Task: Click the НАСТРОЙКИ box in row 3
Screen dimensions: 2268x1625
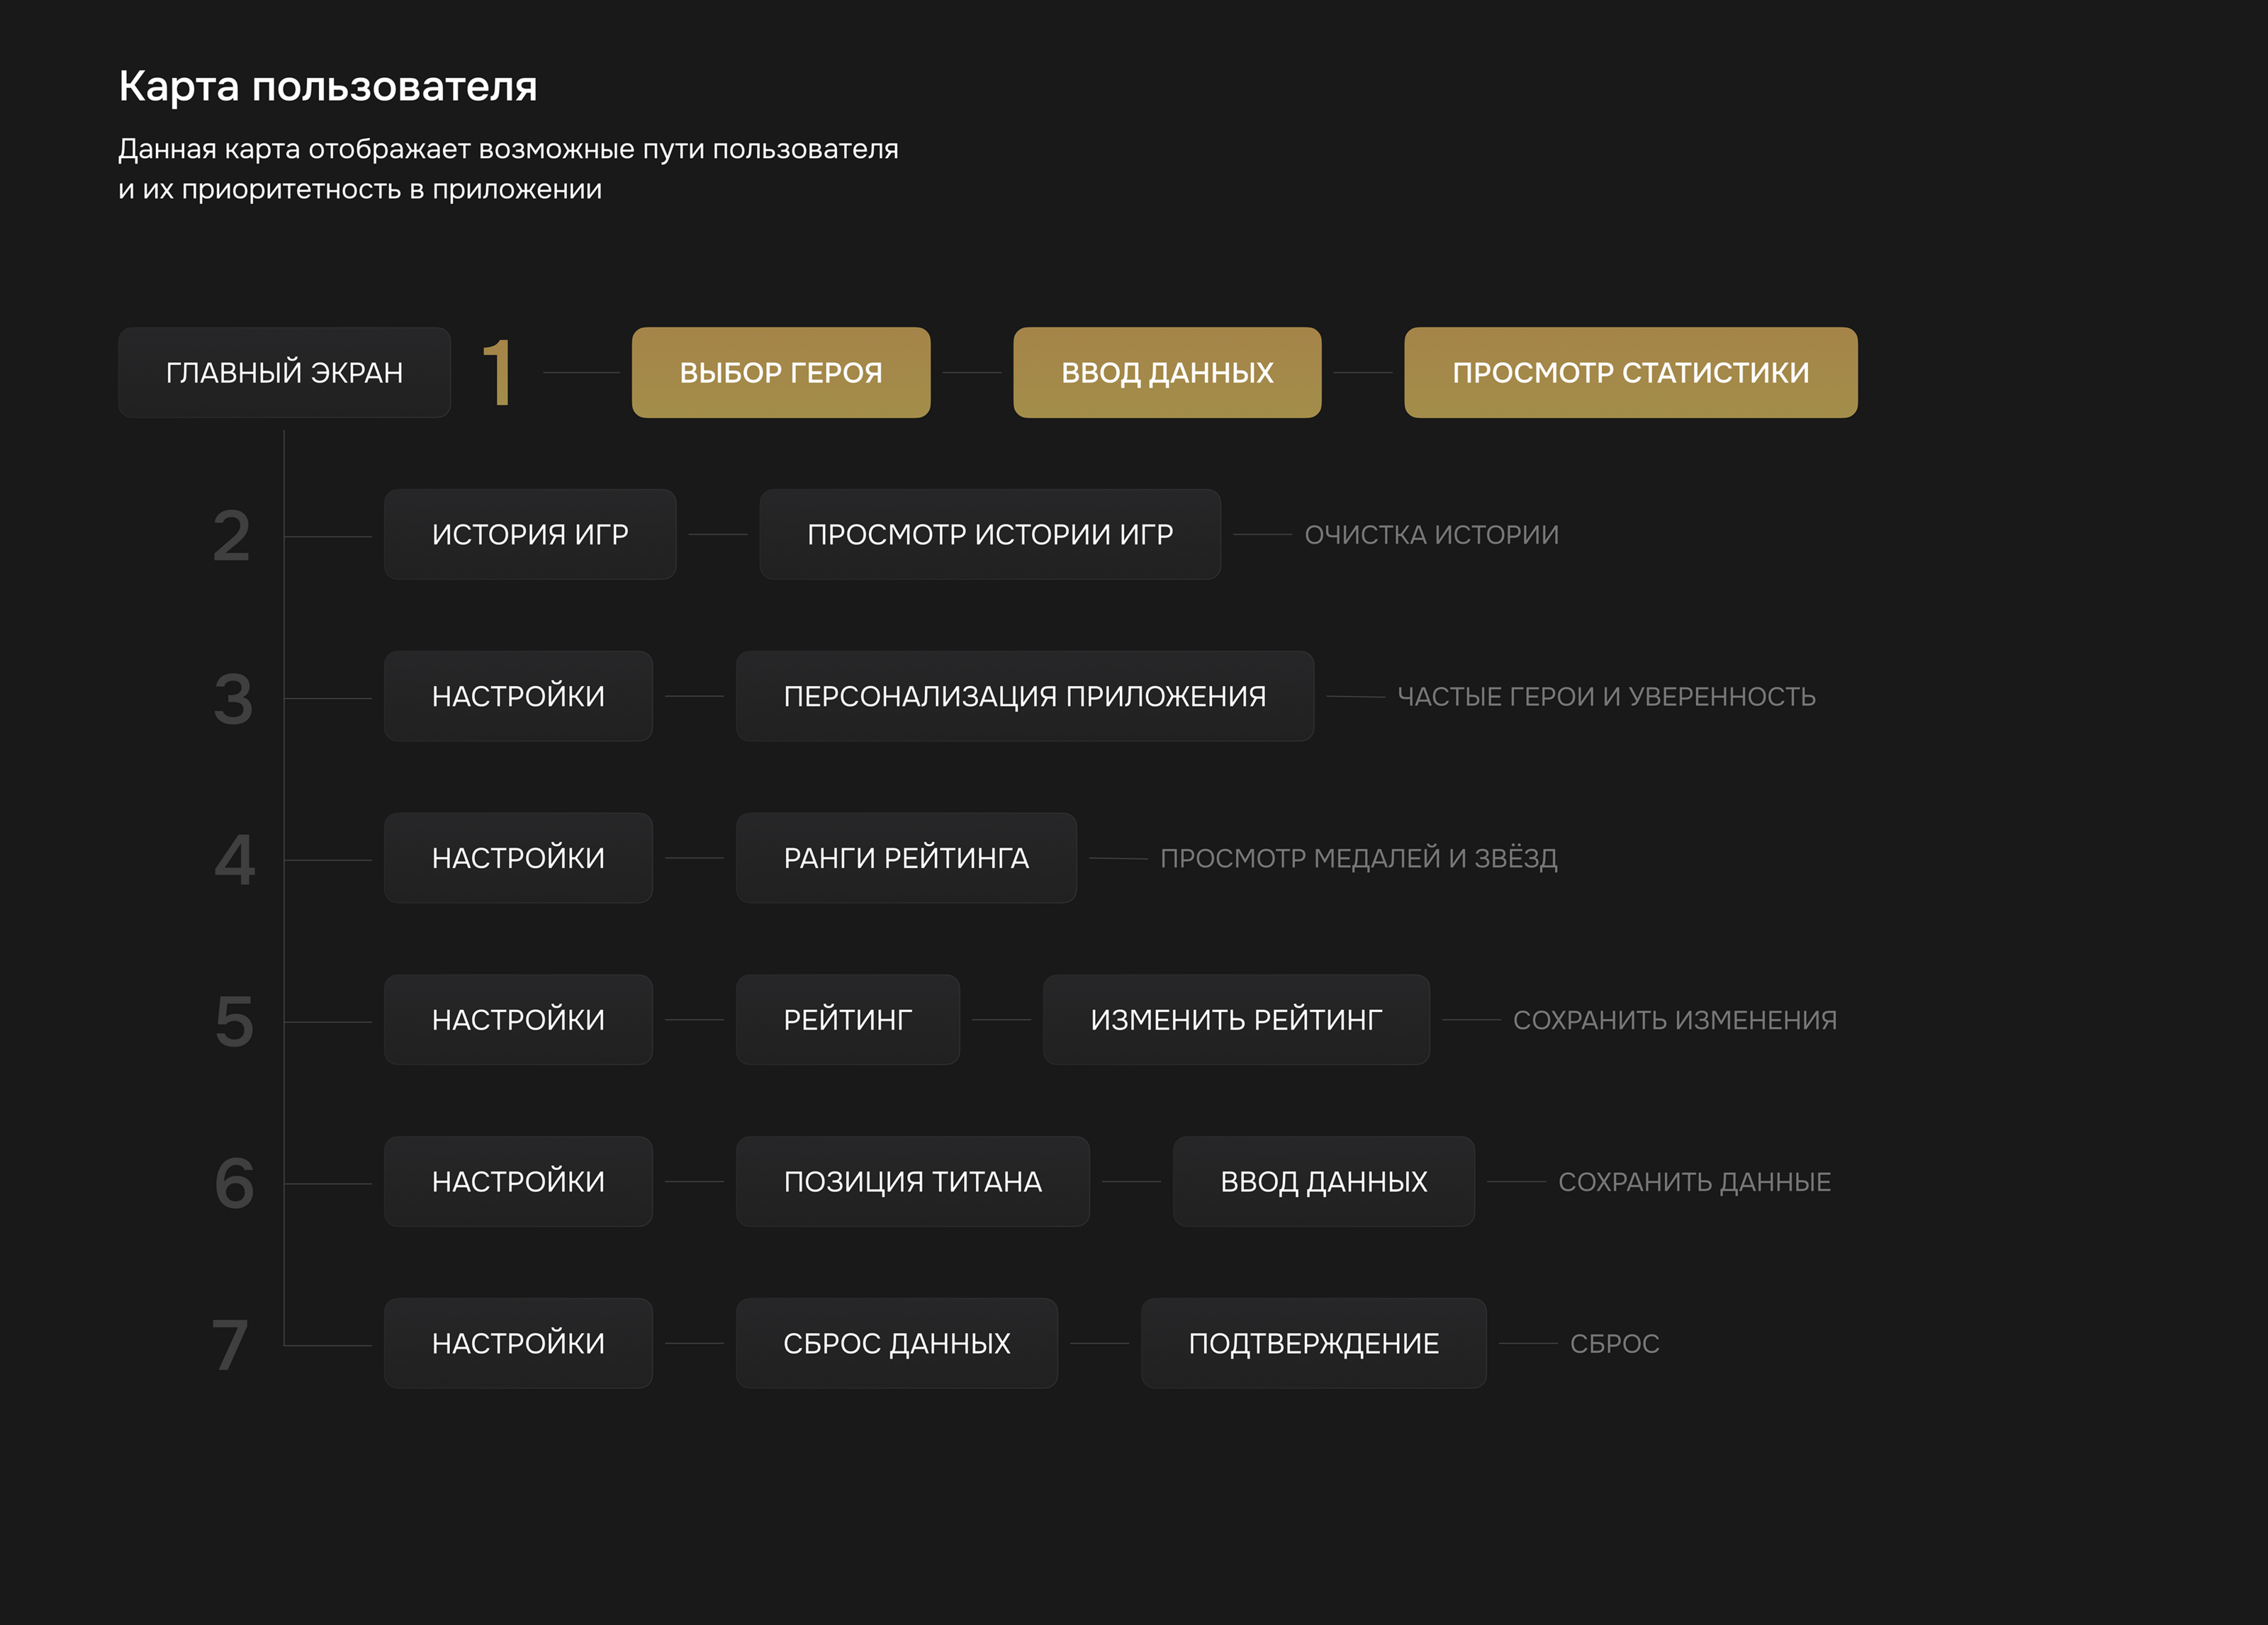Action: coord(518,697)
